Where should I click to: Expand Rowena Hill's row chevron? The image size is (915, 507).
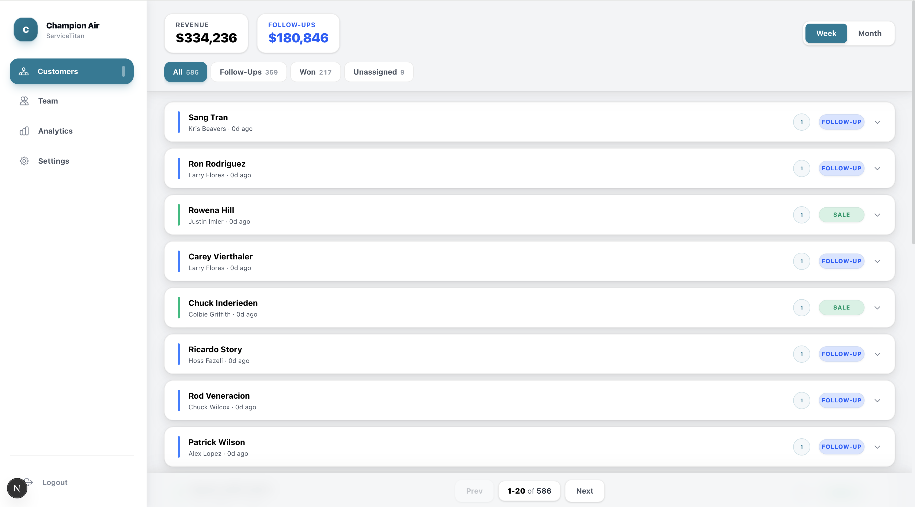coord(877,215)
